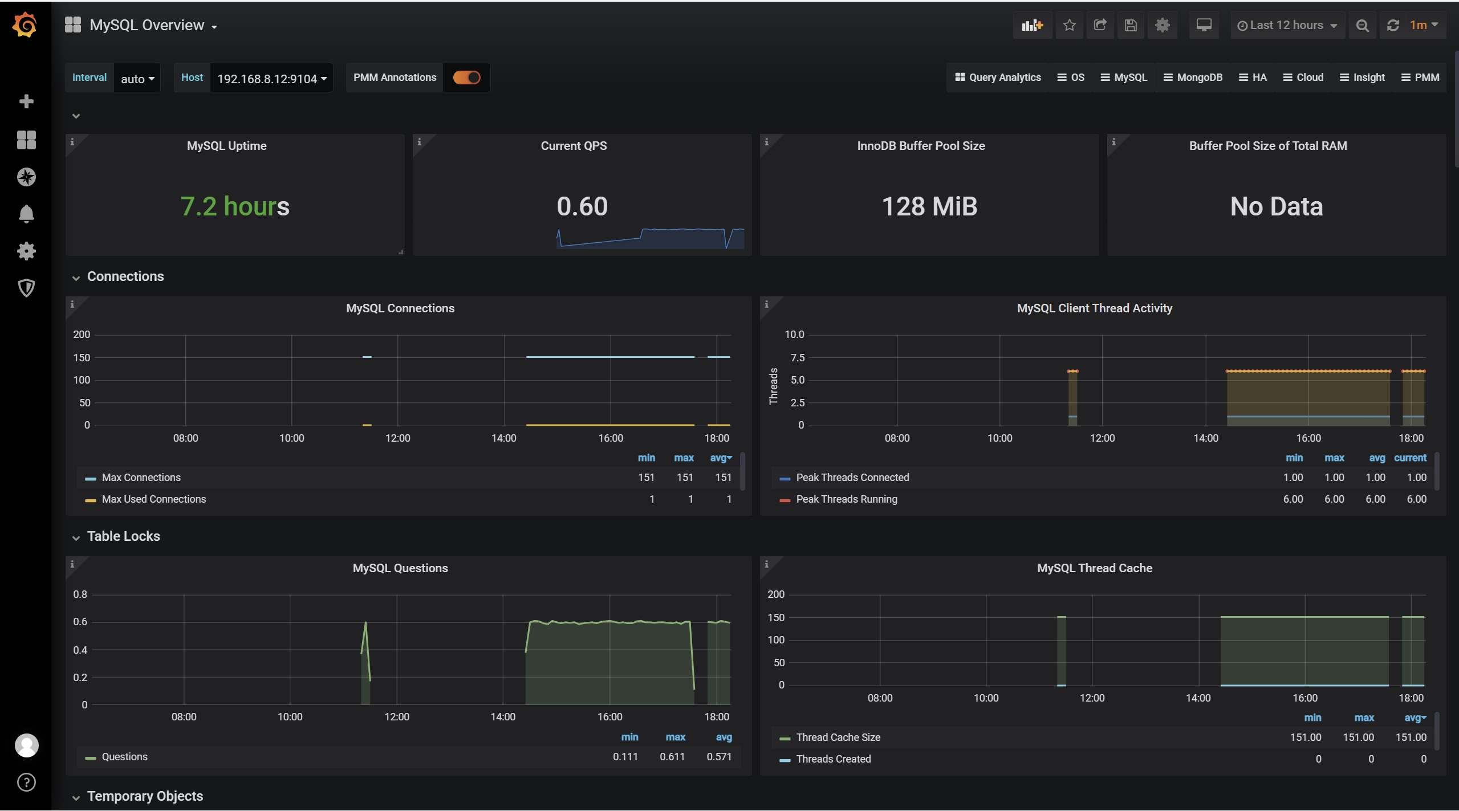Click the MySQL Connections legend scrollbar
This screenshot has height=811, width=1459.
point(742,472)
